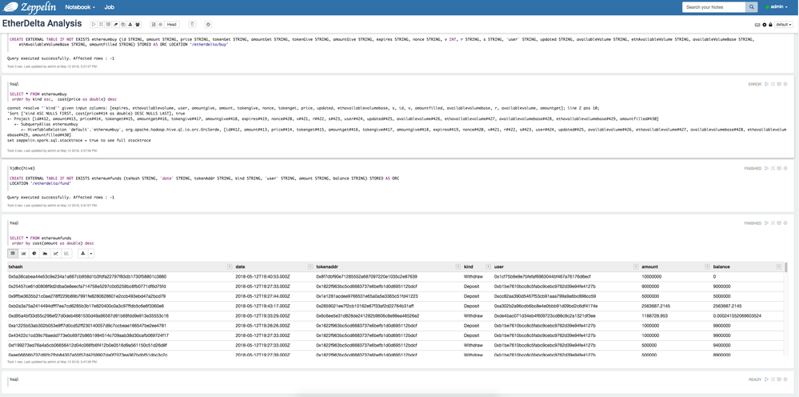
Task: Open settings gear of ERROR paragraph
Action: pos(785,84)
